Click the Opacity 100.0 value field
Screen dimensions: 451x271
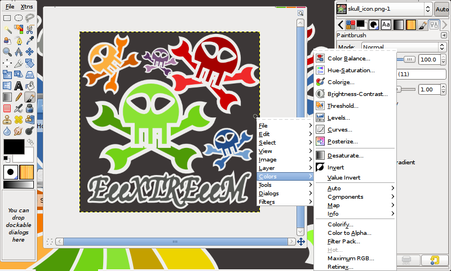[x=429, y=60]
